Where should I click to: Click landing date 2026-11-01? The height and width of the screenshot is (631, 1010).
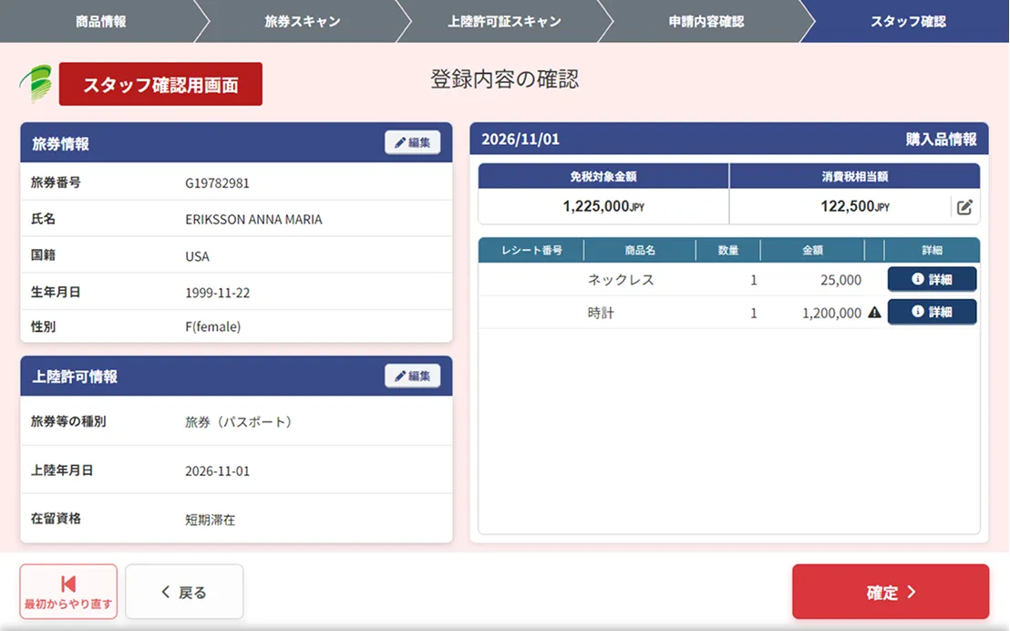[x=217, y=471]
